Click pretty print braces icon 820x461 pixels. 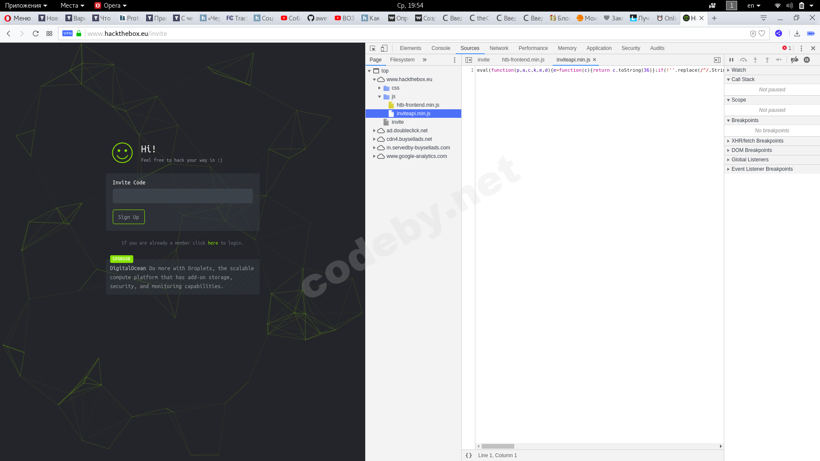click(x=469, y=455)
